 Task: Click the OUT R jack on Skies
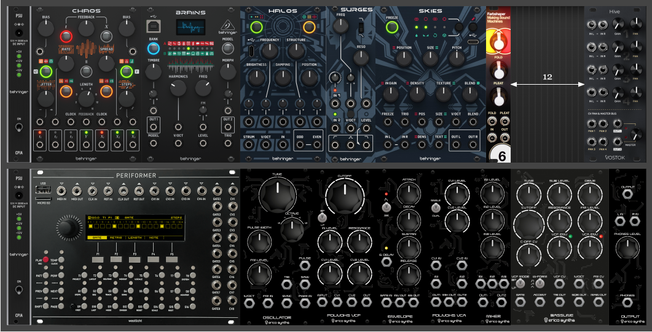[473, 144]
